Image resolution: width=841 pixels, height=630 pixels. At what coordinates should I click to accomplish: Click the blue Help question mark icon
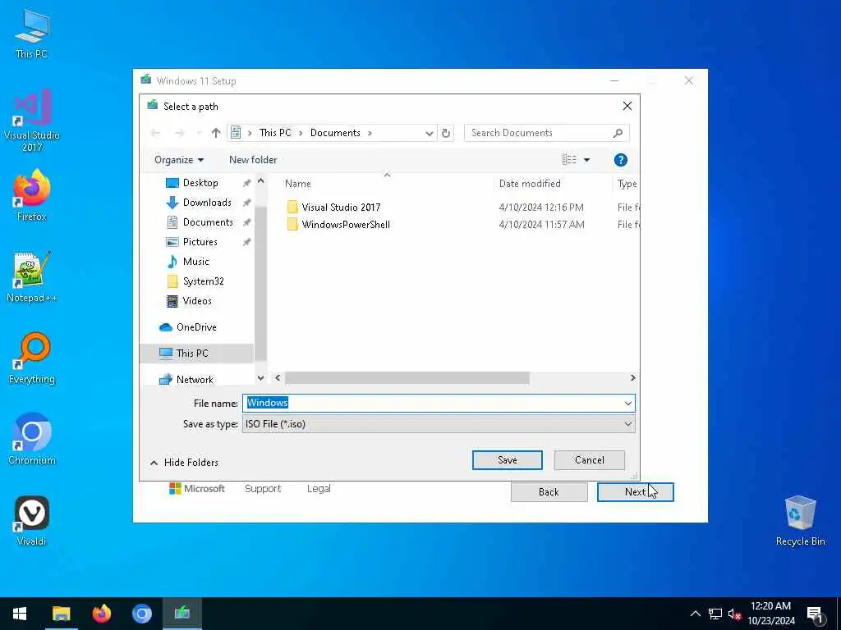621,160
